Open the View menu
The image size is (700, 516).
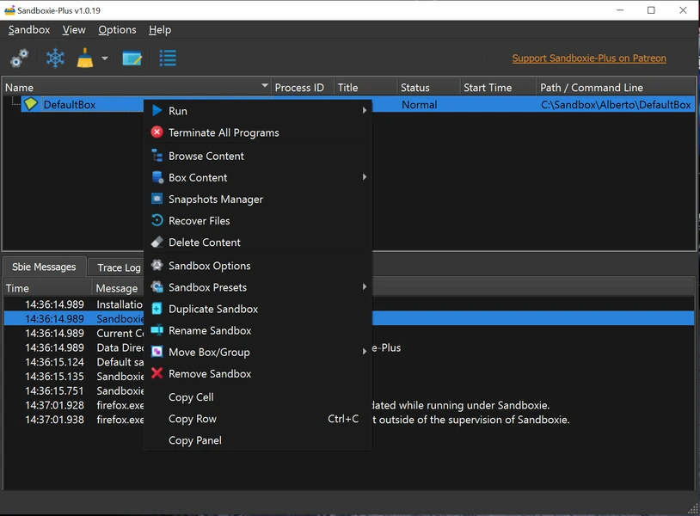74,29
